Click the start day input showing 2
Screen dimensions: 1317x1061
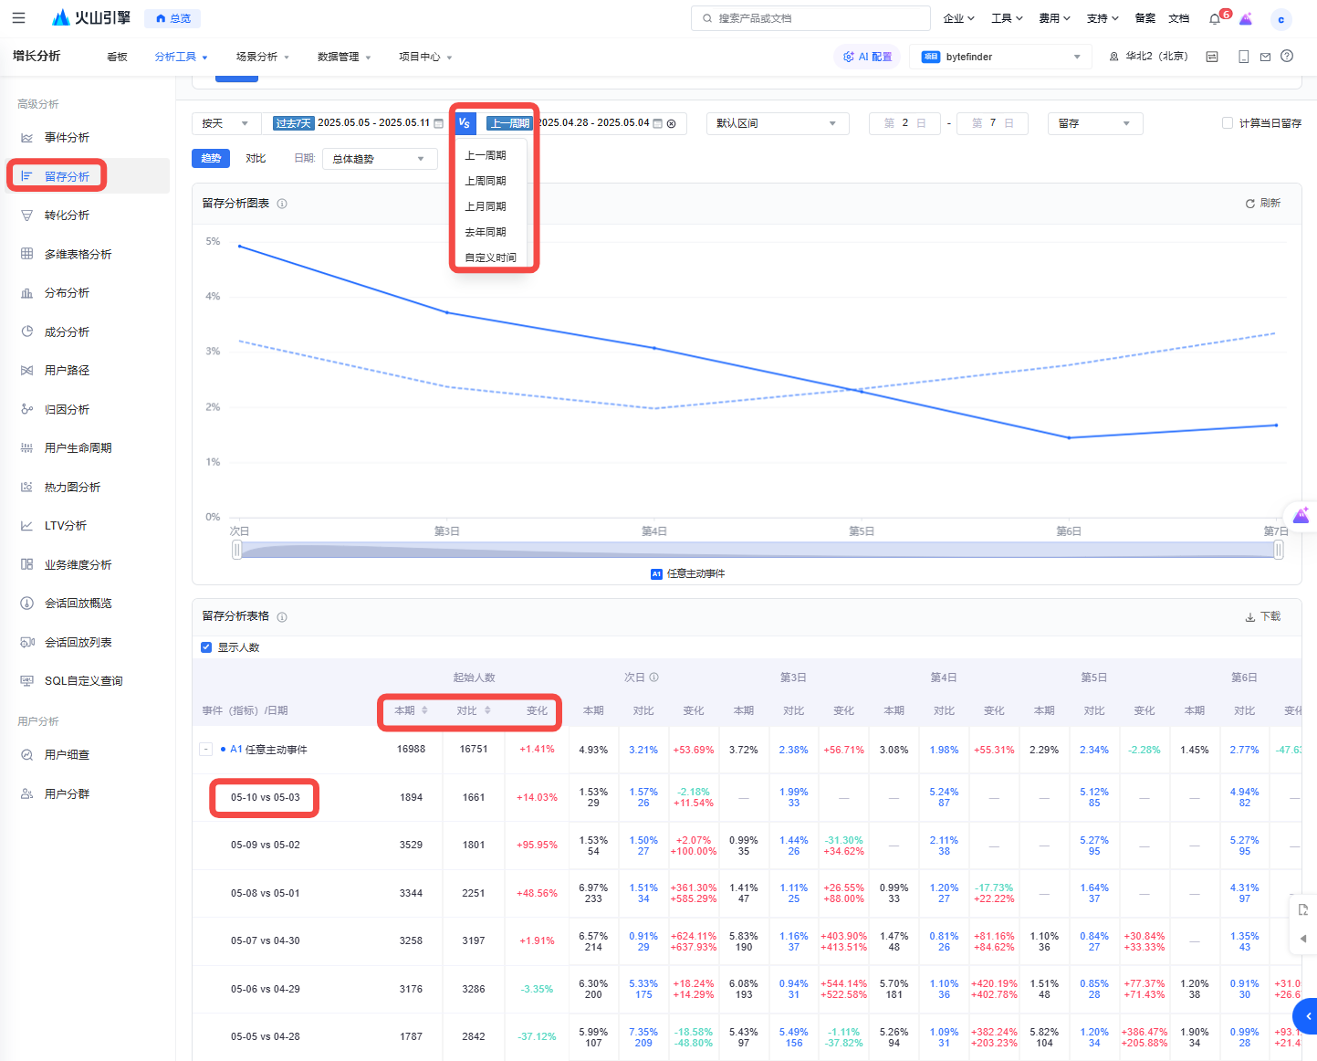pyautogui.click(x=904, y=123)
